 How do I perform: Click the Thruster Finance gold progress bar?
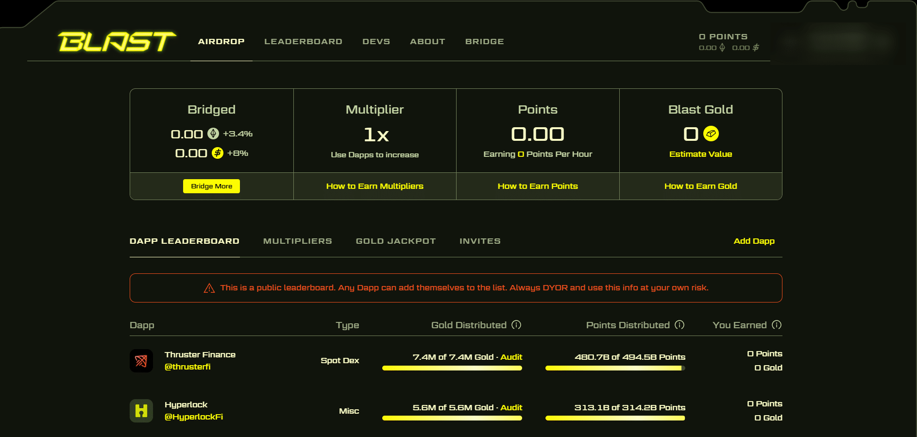452,369
